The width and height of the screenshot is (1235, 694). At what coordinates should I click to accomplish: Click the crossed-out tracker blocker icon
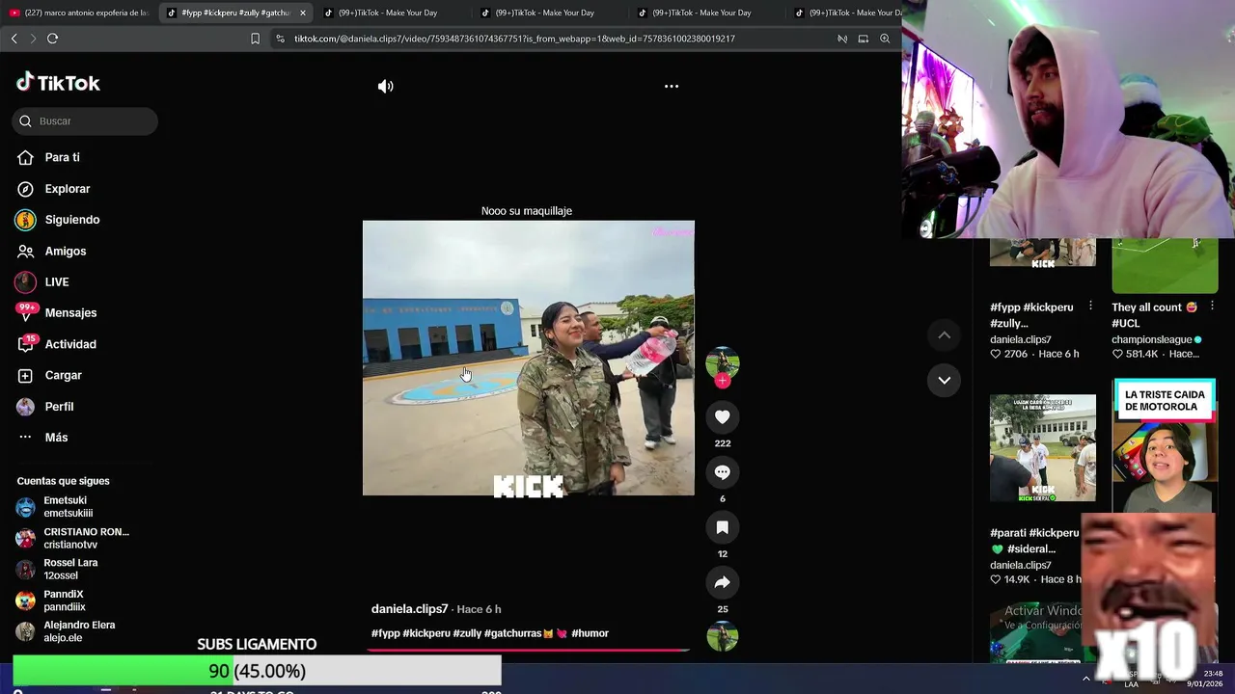[842, 39]
